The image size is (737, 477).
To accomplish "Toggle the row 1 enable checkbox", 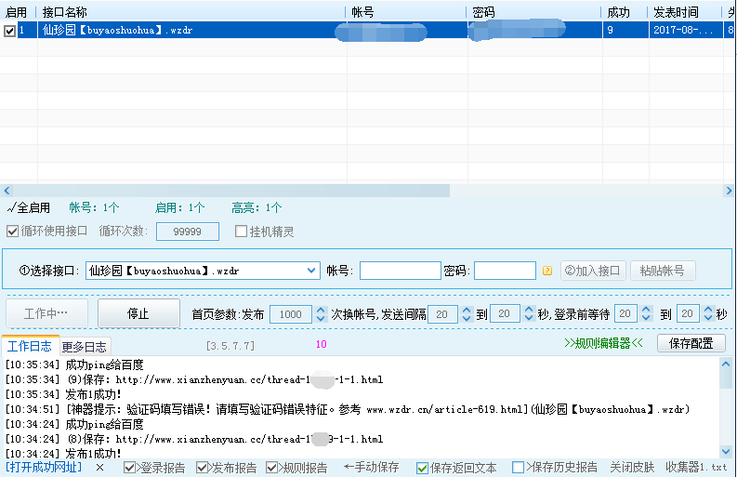I will click(9, 31).
